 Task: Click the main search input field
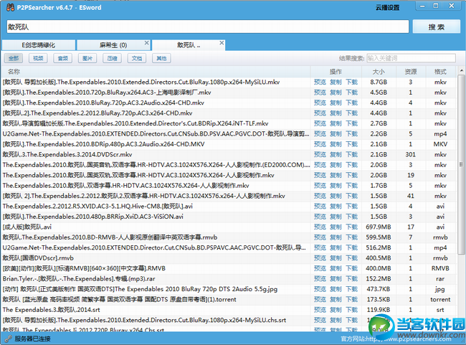point(206,27)
